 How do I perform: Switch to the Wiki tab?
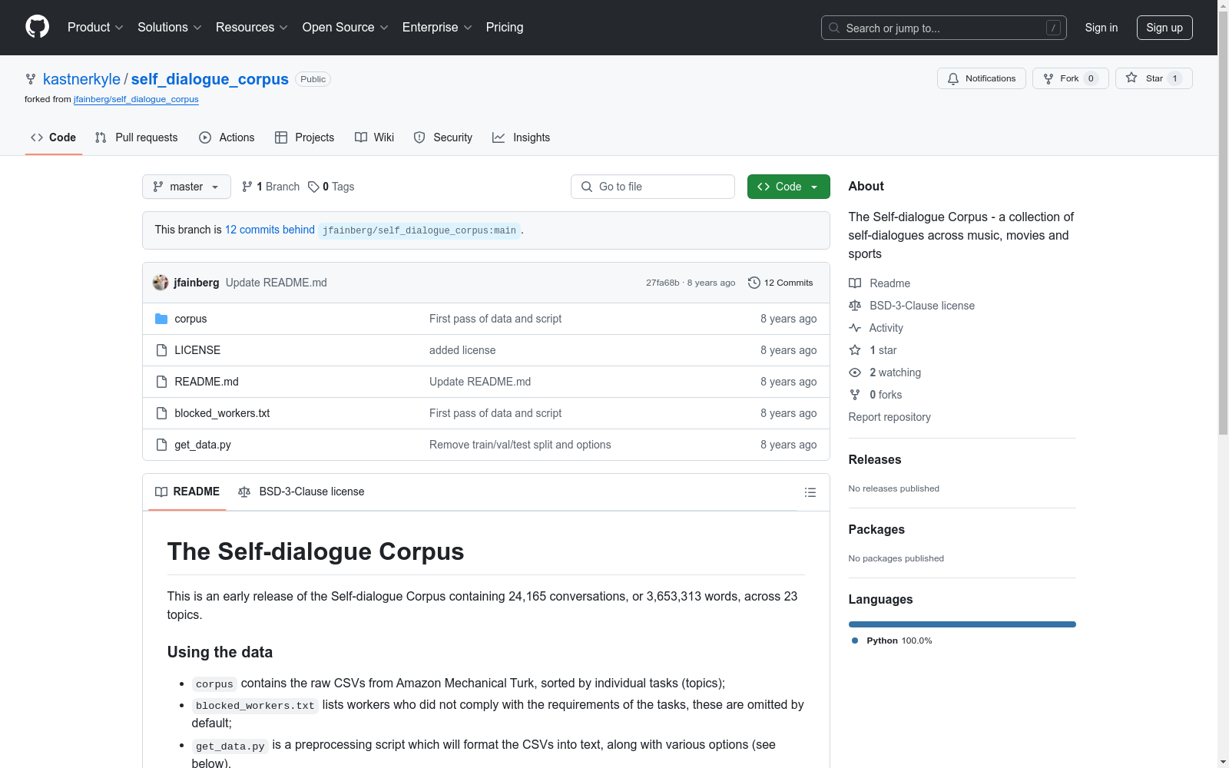(374, 137)
